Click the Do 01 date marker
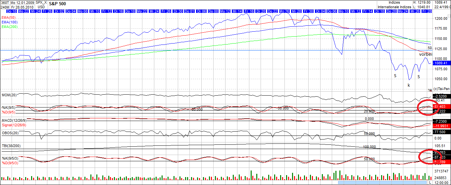This screenshot has width=451, height=185. pos(190,11)
